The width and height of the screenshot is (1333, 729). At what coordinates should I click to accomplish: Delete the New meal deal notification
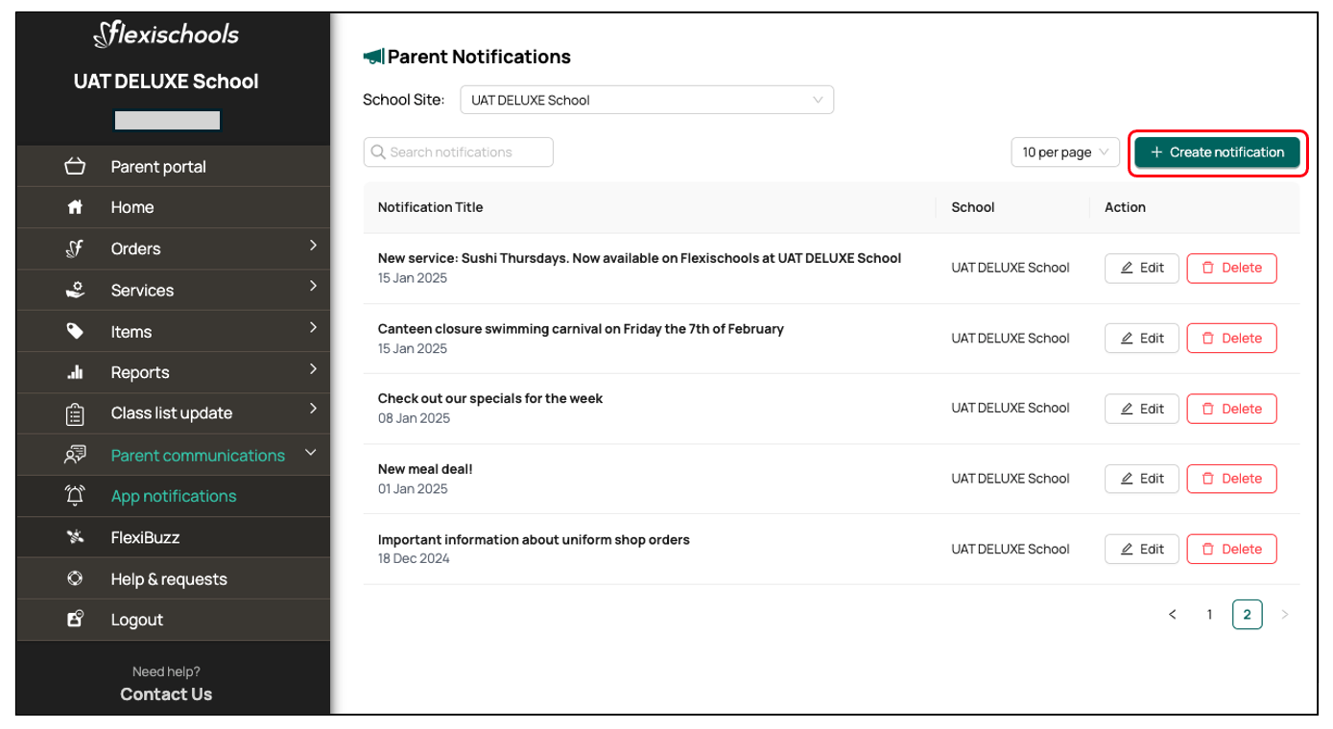tap(1231, 479)
